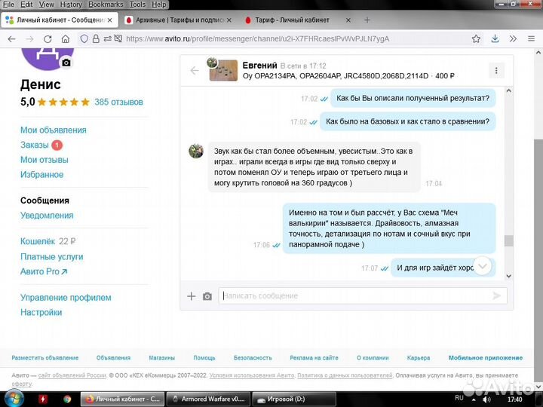Open the Bookmarks menu

click(x=105, y=5)
